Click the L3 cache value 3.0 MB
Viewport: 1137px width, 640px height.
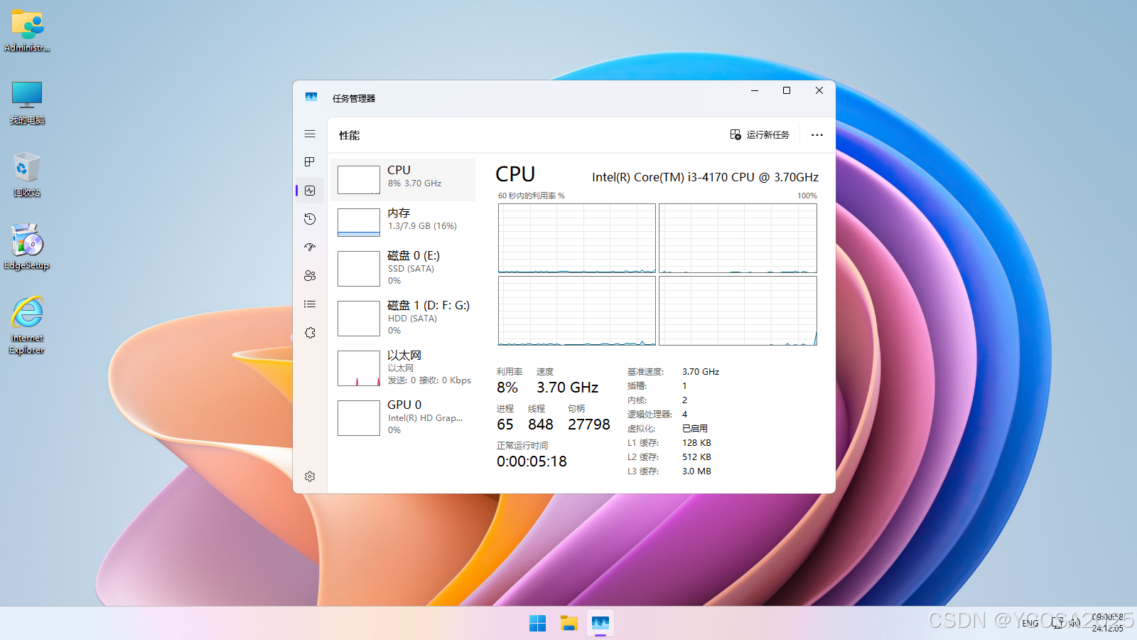click(x=696, y=471)
